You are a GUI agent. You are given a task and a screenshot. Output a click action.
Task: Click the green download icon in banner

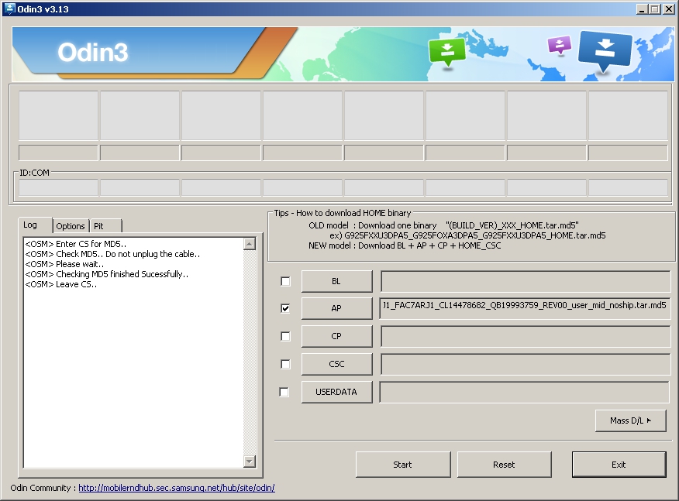447,51
